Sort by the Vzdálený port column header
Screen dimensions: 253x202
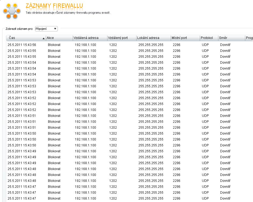122,38
